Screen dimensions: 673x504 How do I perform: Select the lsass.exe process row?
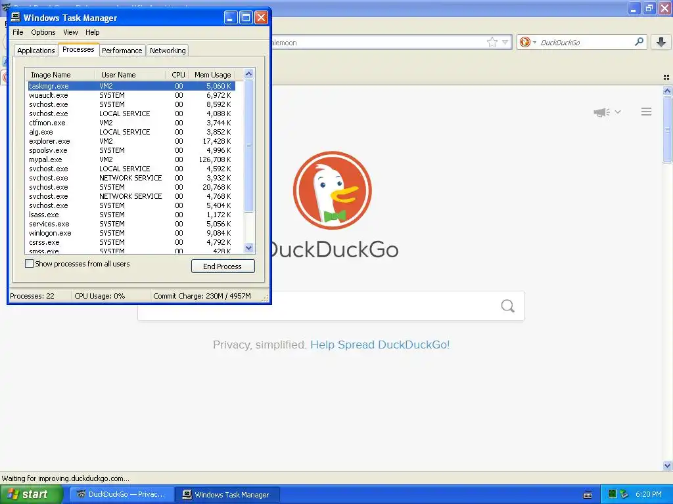coord(131,215)
